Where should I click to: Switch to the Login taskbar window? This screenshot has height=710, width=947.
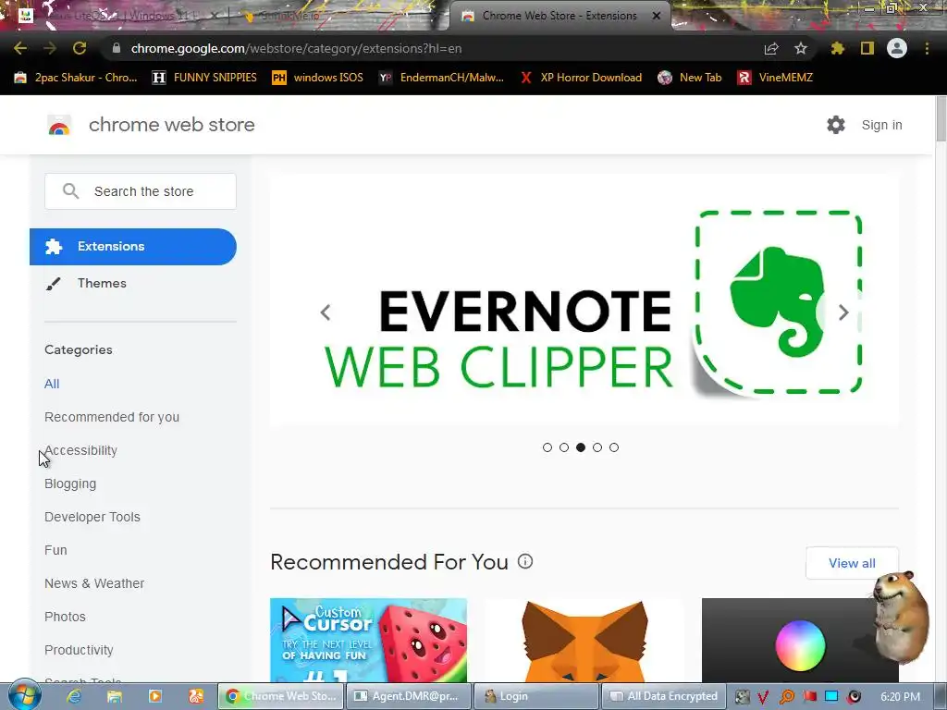(536, 696)
